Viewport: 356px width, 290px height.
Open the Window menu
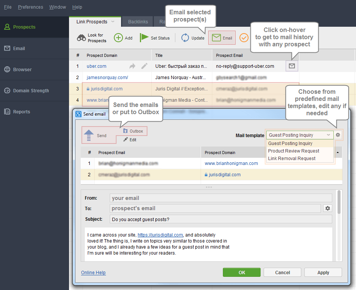[x=58, y=7]
